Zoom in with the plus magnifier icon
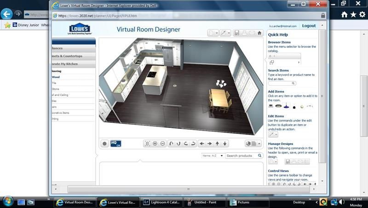 pyautogui.click(x=155, y=144)
